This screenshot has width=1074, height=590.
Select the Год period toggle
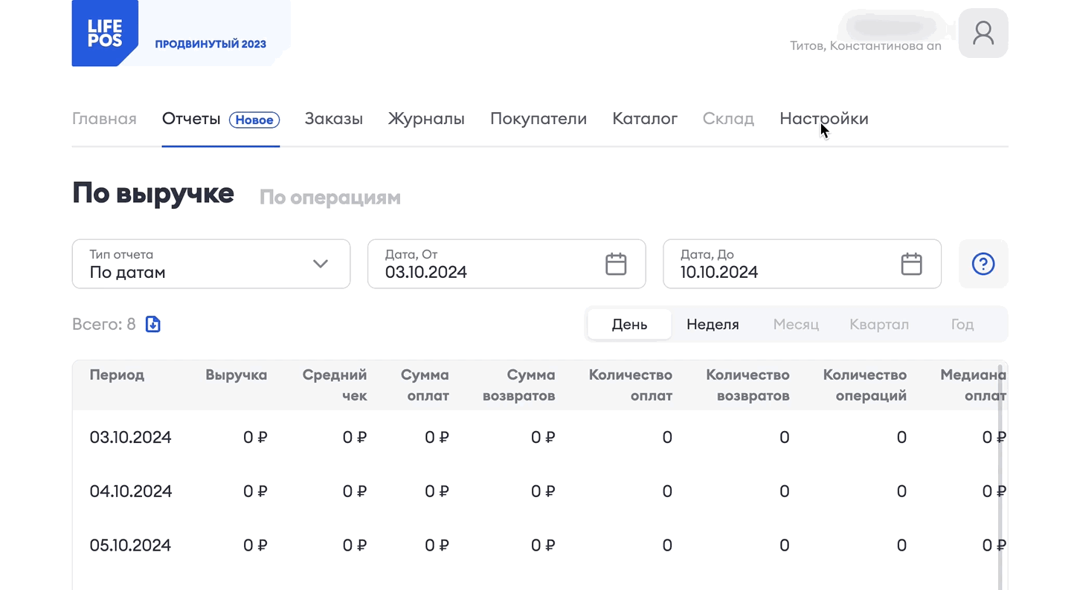coord(962,325)
